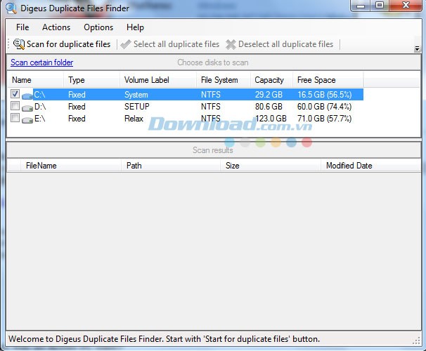The image size is (426, 351).
Task: Select the E:\ drive name text
Action: tap(39, 119)
